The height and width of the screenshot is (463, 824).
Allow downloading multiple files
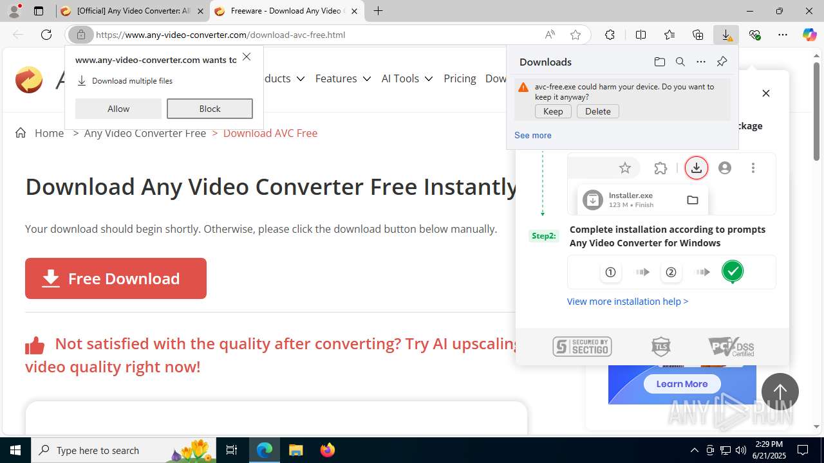[x=118, y=109]
